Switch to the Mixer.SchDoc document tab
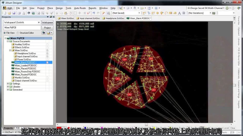The width and height of the screenshot is (243, 136). (66, 18)
